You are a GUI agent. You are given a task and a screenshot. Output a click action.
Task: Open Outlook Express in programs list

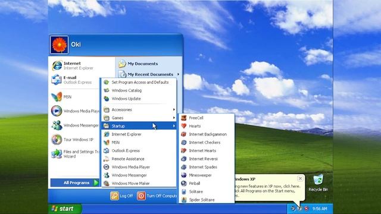[x=139, y=150]
